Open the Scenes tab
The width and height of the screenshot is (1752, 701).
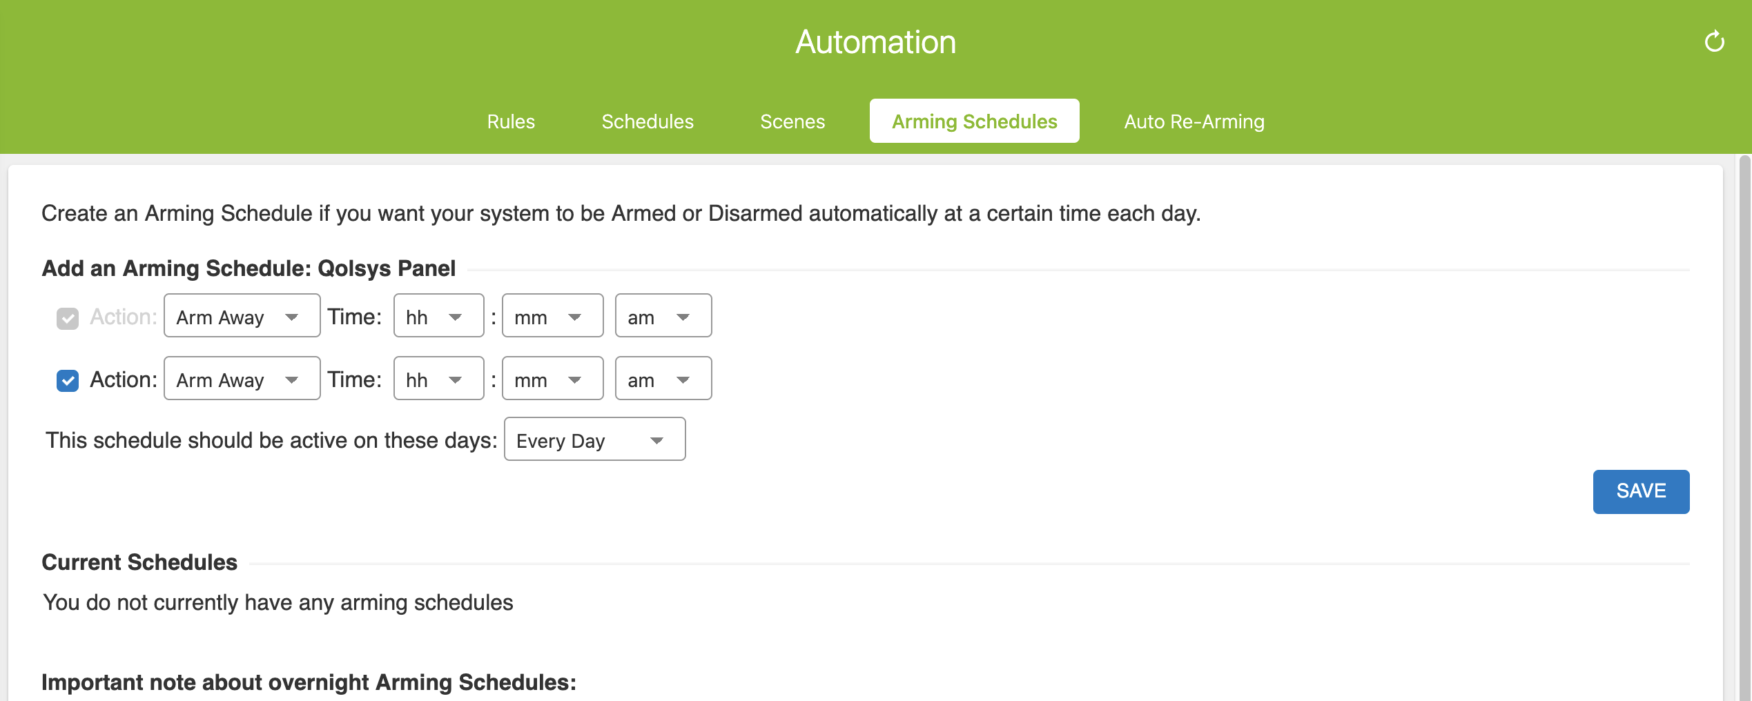[792, 121]
